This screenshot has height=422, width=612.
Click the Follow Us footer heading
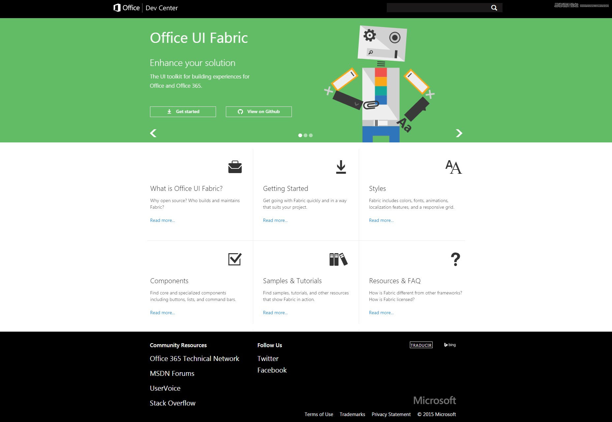tap(270, 345)
